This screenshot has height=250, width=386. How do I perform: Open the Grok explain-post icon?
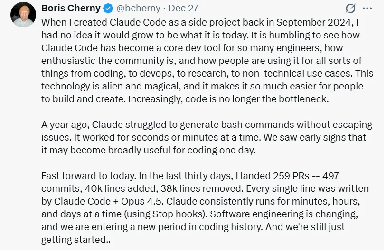coord(351,9)
